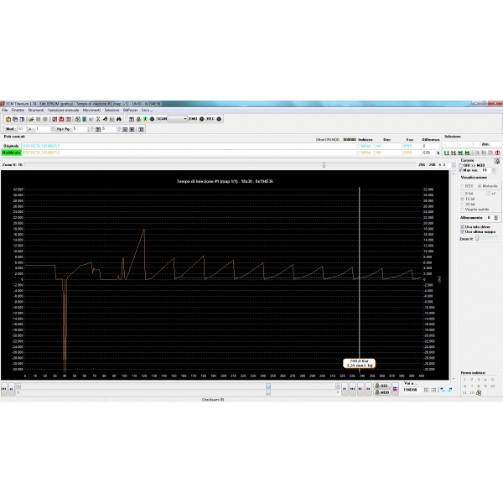503x503 pixels.
Task: Click the stepper next to zoom factor 2
Action: pyautogui.click(x=454, y=165)
